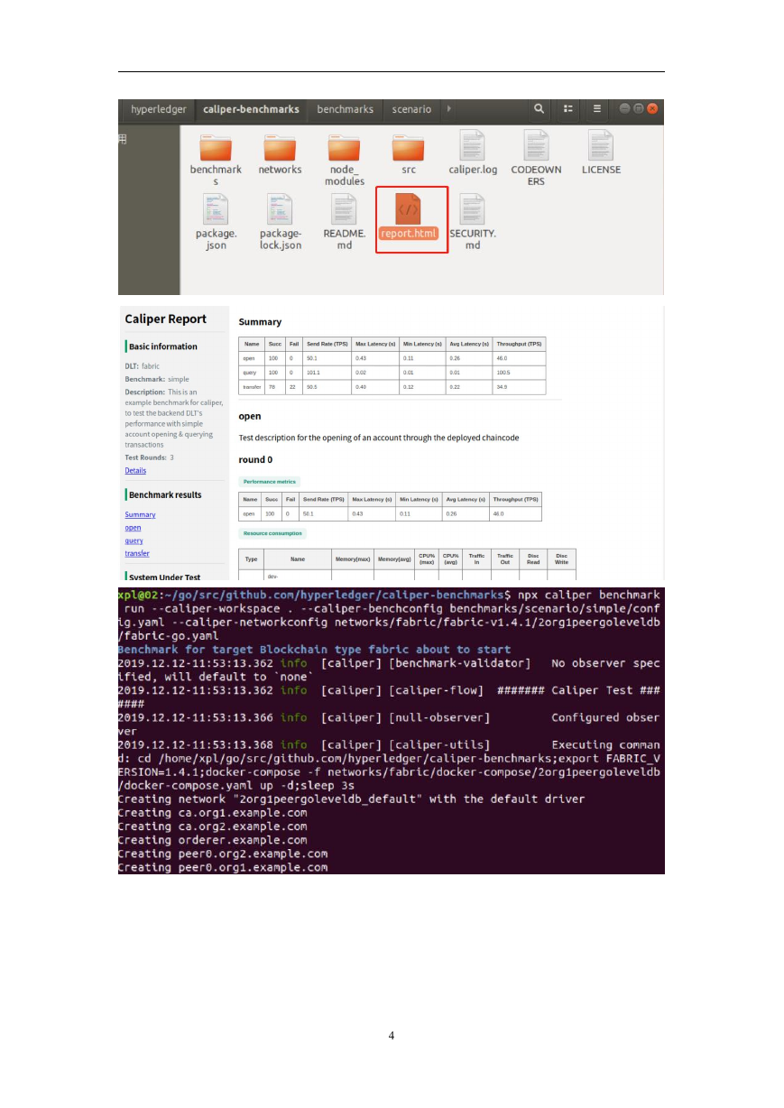The height and width of the screenshot is (1108, 784).
Task: Click the search icon in file manager
Action: pyautogui.click(x=539, y=108)
